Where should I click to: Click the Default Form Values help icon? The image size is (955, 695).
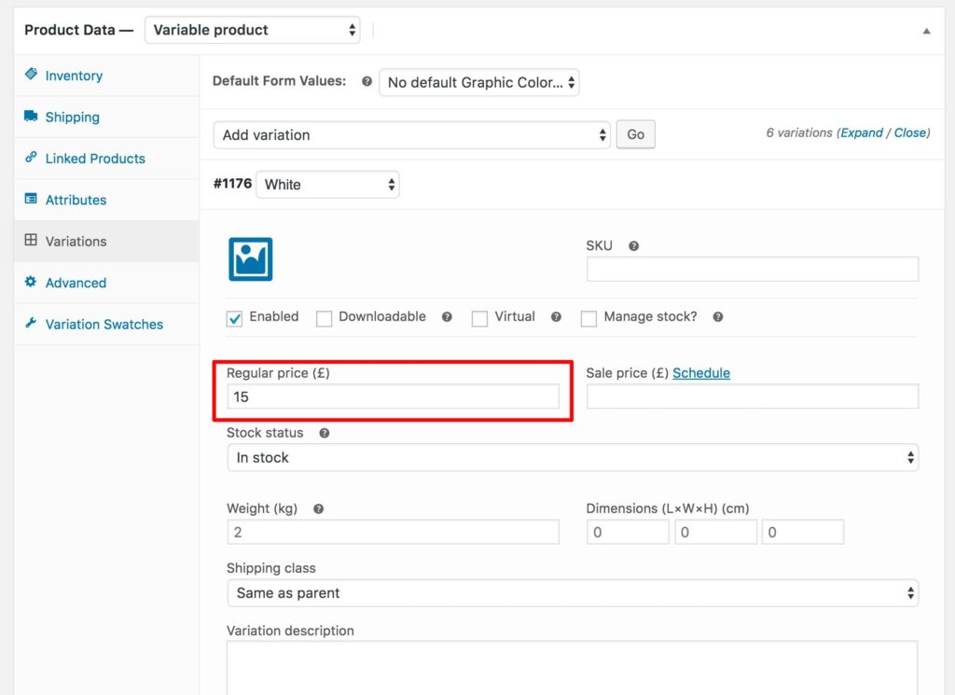(367, 82)
